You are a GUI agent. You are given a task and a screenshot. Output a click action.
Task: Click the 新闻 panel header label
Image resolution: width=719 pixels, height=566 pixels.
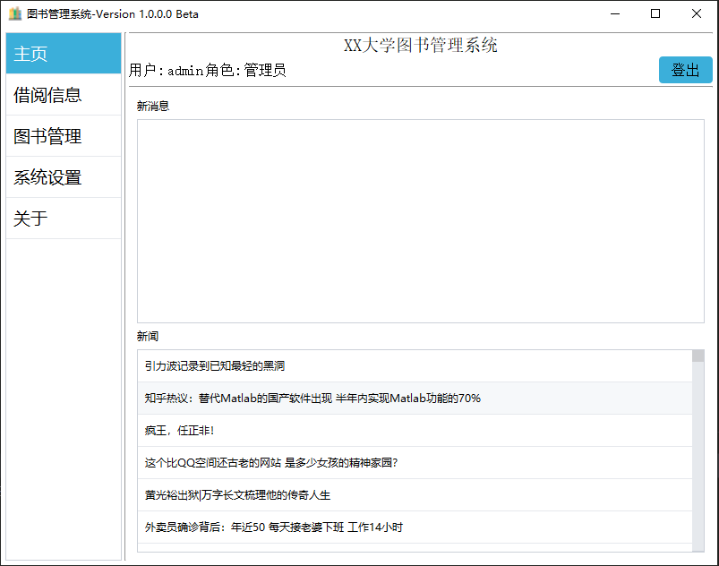coord(147,336)
